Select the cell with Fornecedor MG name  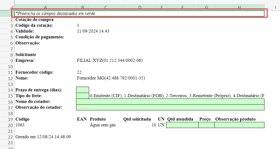click(111, 78)
